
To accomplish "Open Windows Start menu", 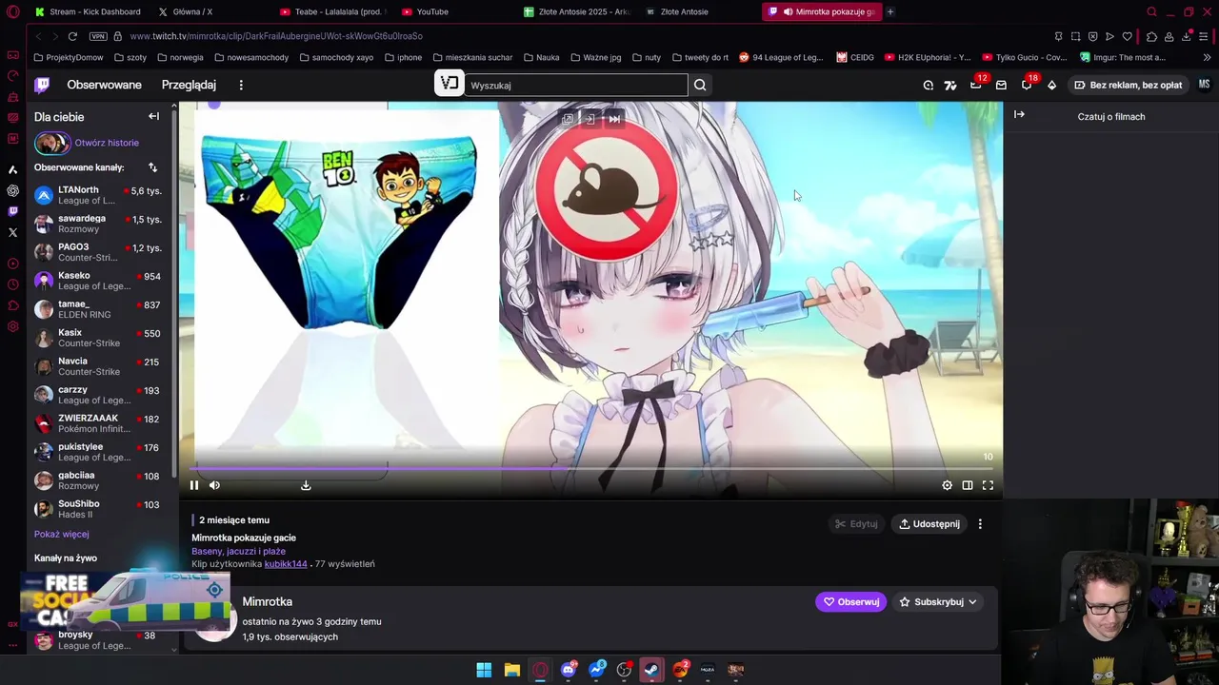I will tap(484, 670).
